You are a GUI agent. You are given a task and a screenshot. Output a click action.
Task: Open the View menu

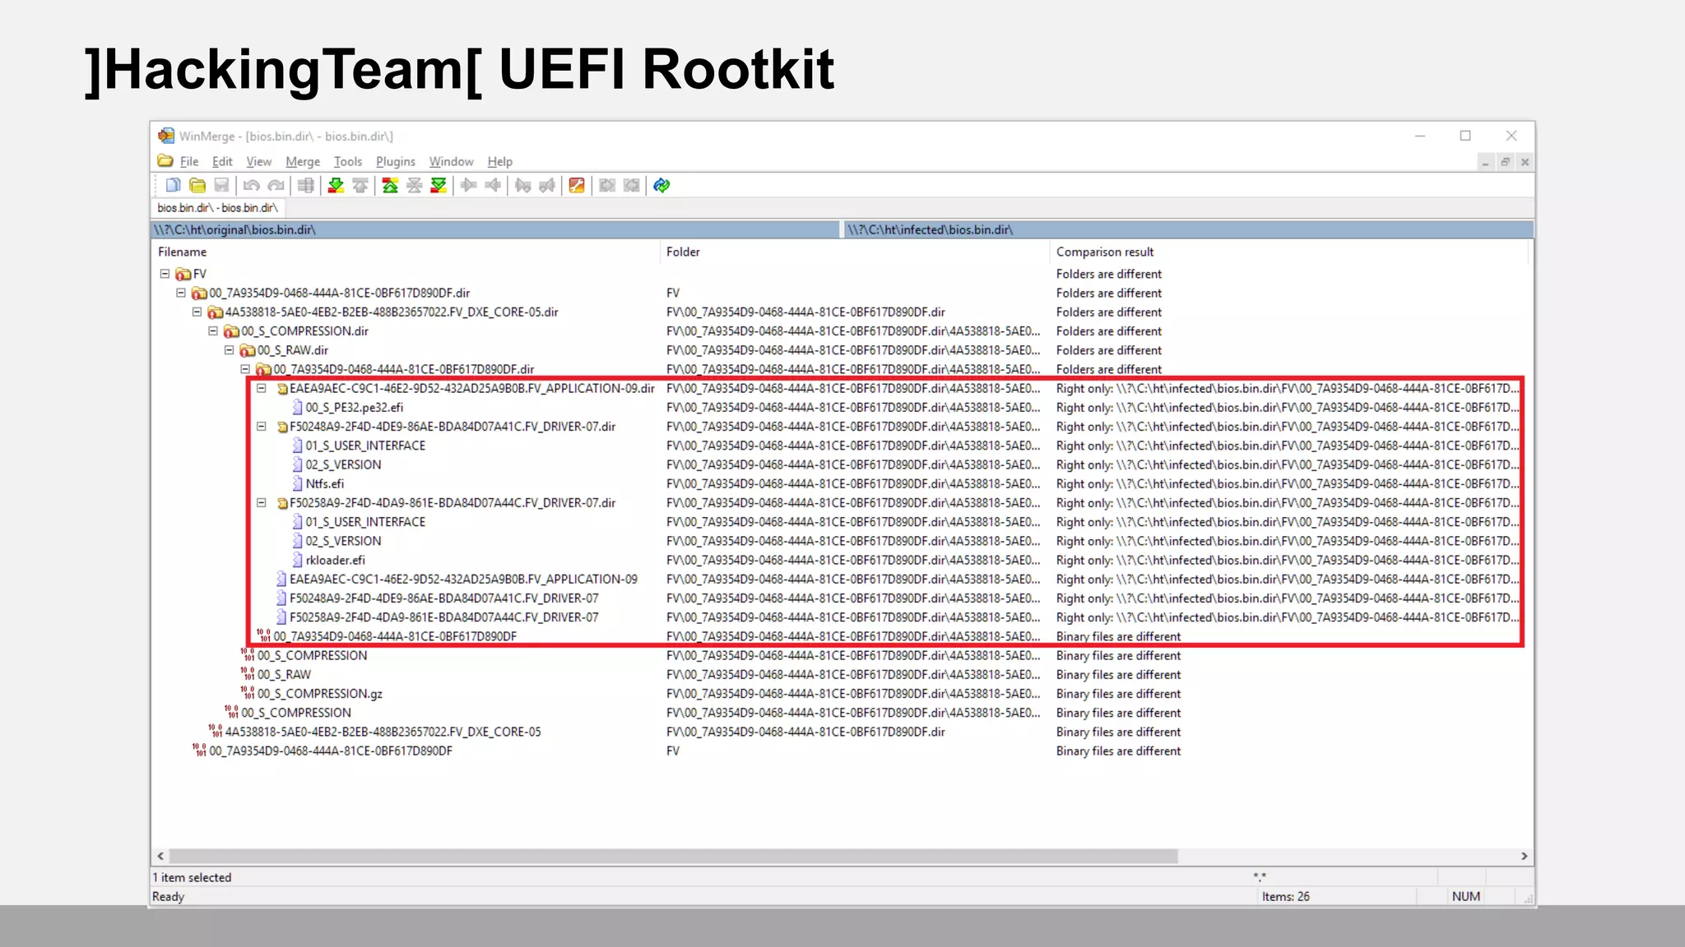[x=258, y=162]
